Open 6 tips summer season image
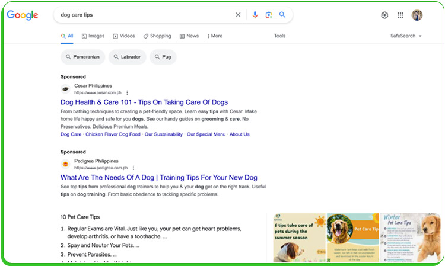 [x=300, y=238]
